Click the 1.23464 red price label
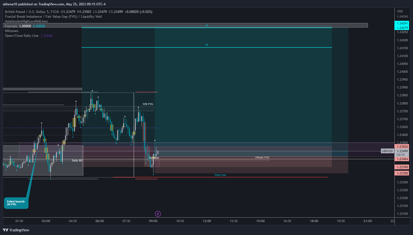Screen dimensions: 413x235 [402, 159]
